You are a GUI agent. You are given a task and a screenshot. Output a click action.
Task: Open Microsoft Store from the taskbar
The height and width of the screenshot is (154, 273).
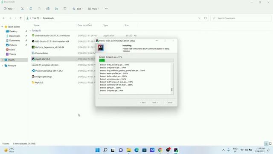pos(144,150)
